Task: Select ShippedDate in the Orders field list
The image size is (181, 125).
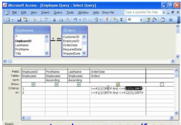Action: click(72, 54)
